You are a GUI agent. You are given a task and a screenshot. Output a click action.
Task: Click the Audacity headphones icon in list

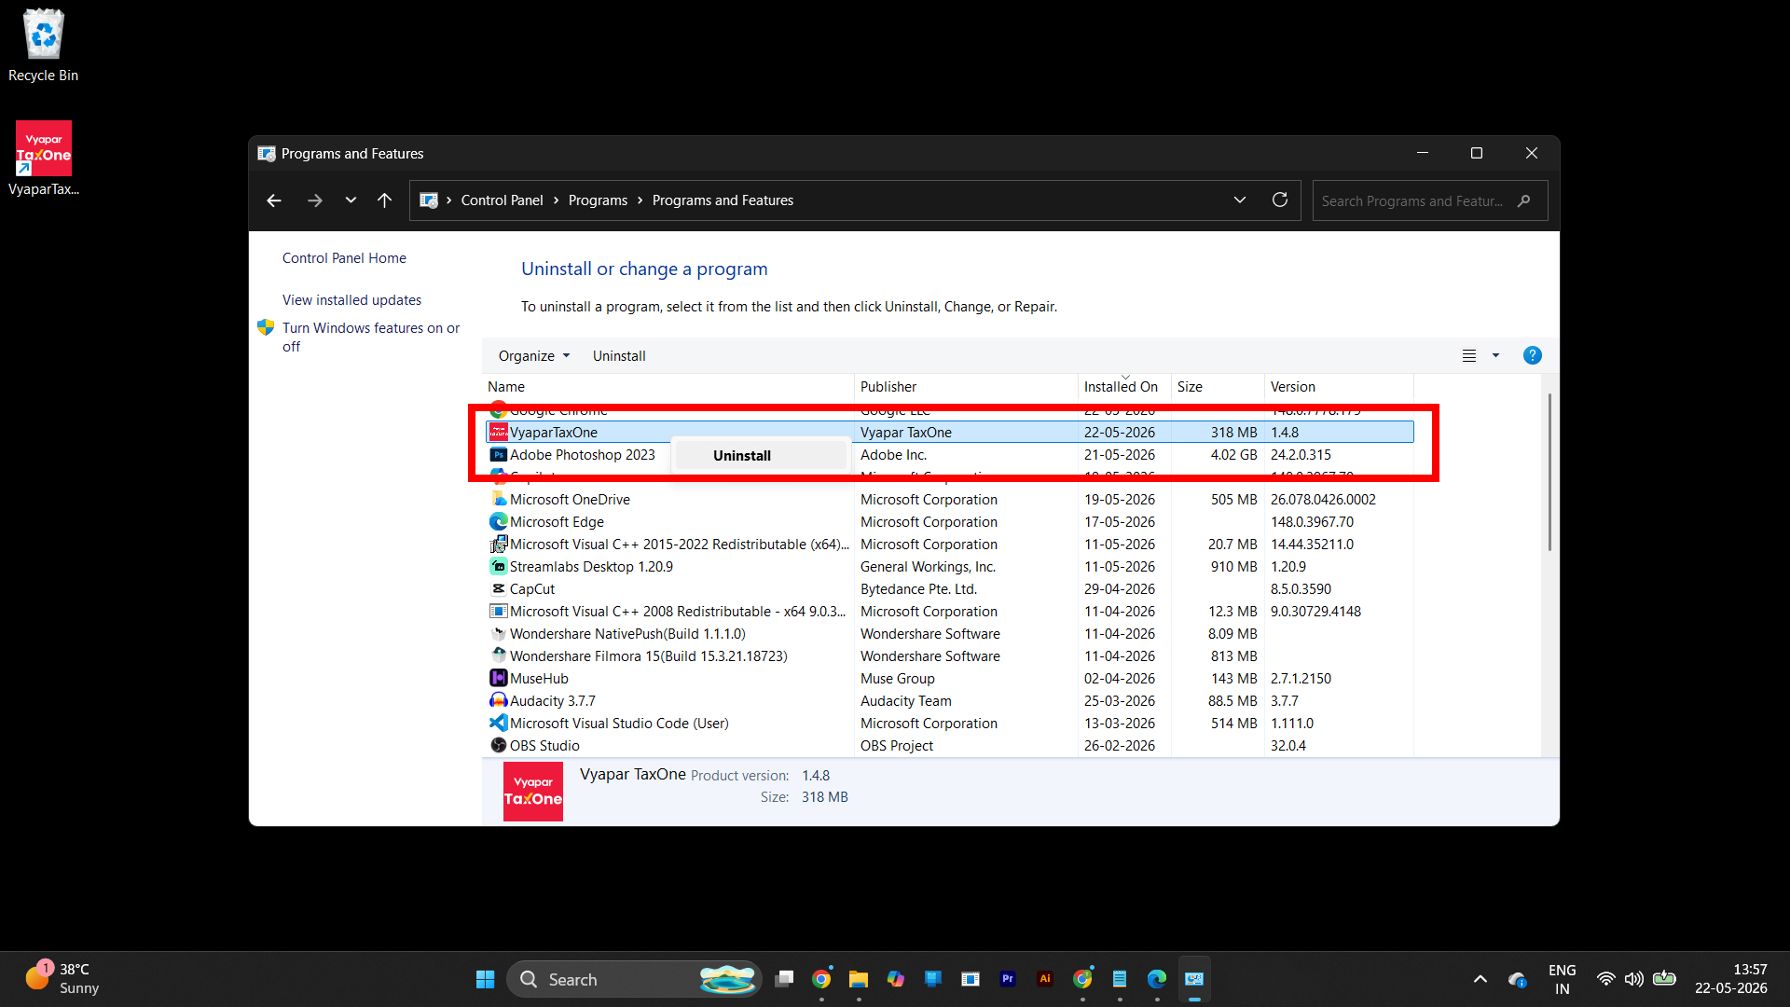[x=499, y=701]
